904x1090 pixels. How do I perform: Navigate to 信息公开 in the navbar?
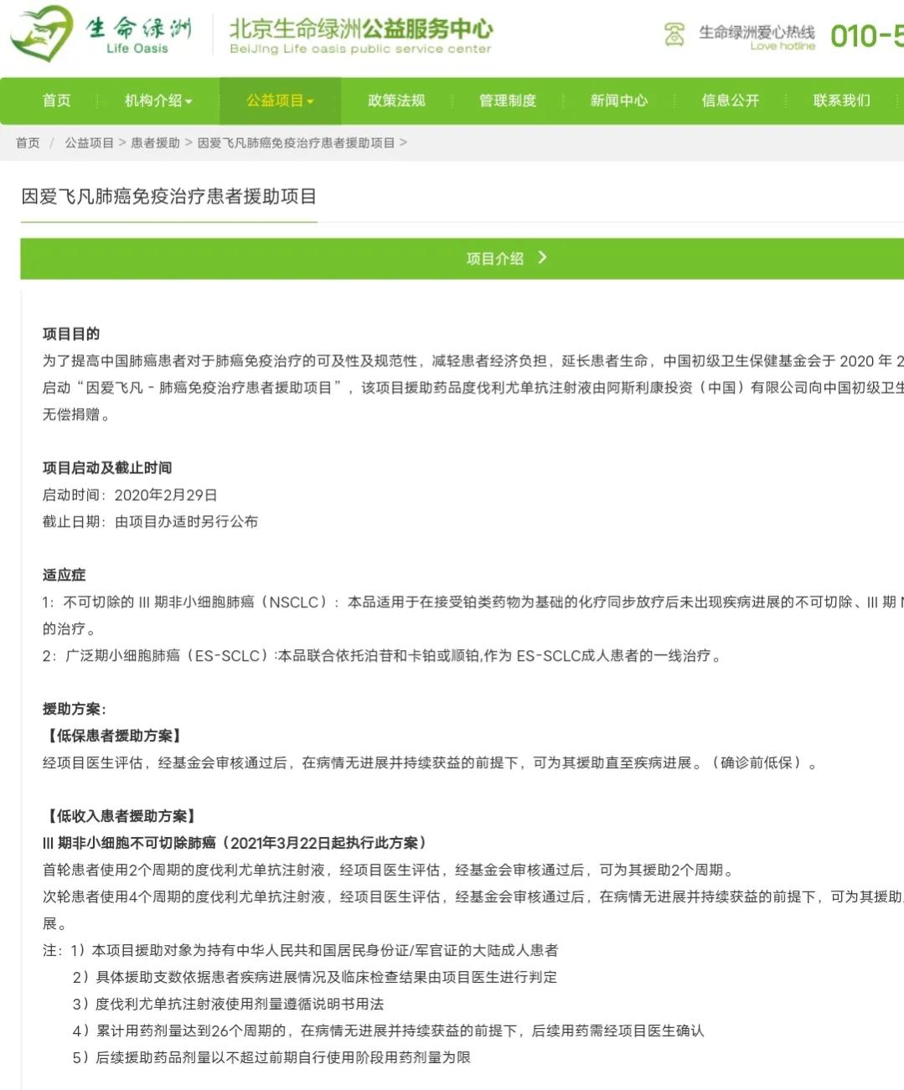730,101
